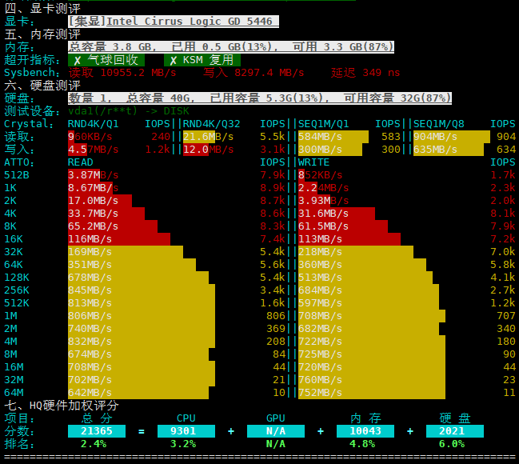Click the ATTO 256K read 845MB/s bar
Image resolution: width=519 pixels, height=464 pixels.
[142, 290]
